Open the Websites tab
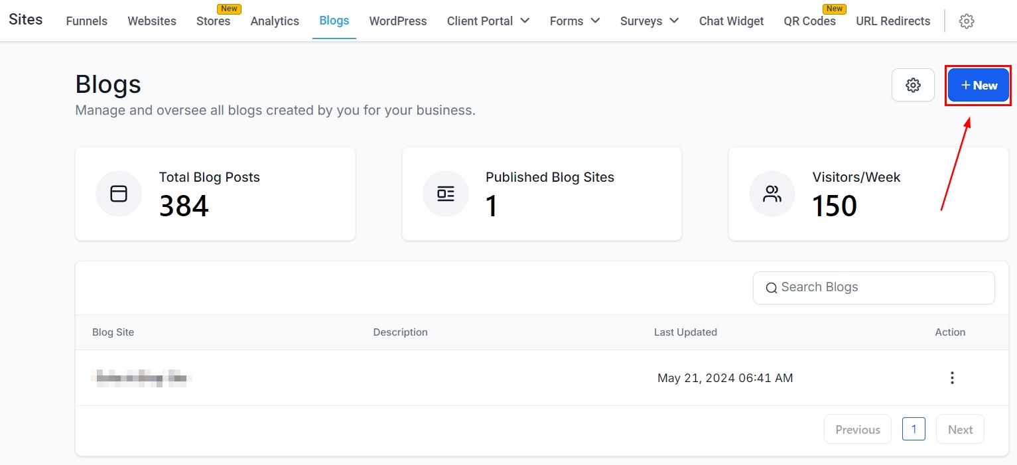The height and width of the screenshot is (465, 1017). click(x=152, y=21)
